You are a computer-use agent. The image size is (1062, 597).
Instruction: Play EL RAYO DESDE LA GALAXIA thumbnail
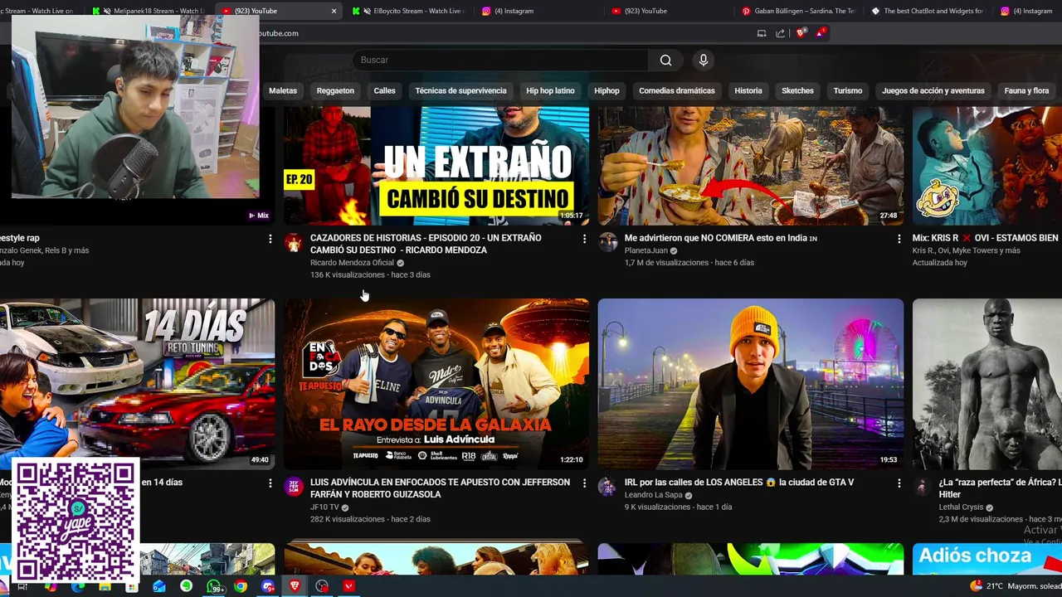pyautogui.click(x=436, y=384)
